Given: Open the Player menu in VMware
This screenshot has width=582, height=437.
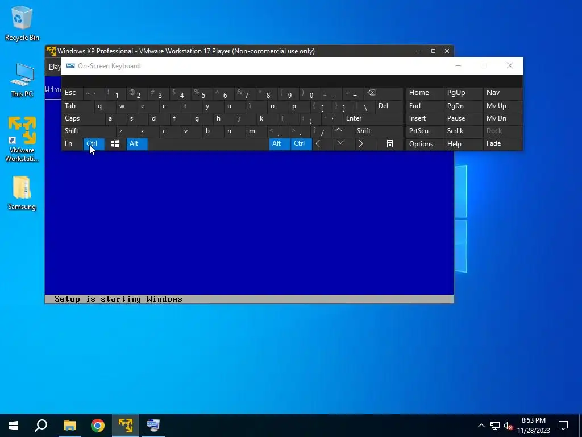Looking at the screenshot, I should (55, 67).
